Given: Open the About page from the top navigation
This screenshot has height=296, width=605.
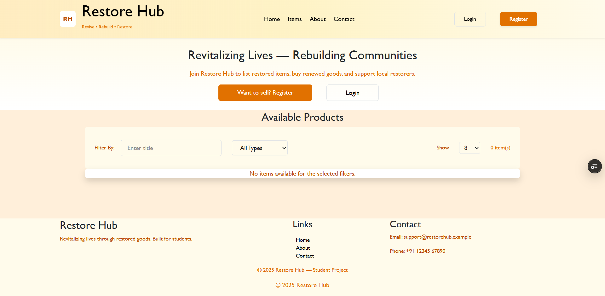Looking at the screenshot, I should 317,19.
